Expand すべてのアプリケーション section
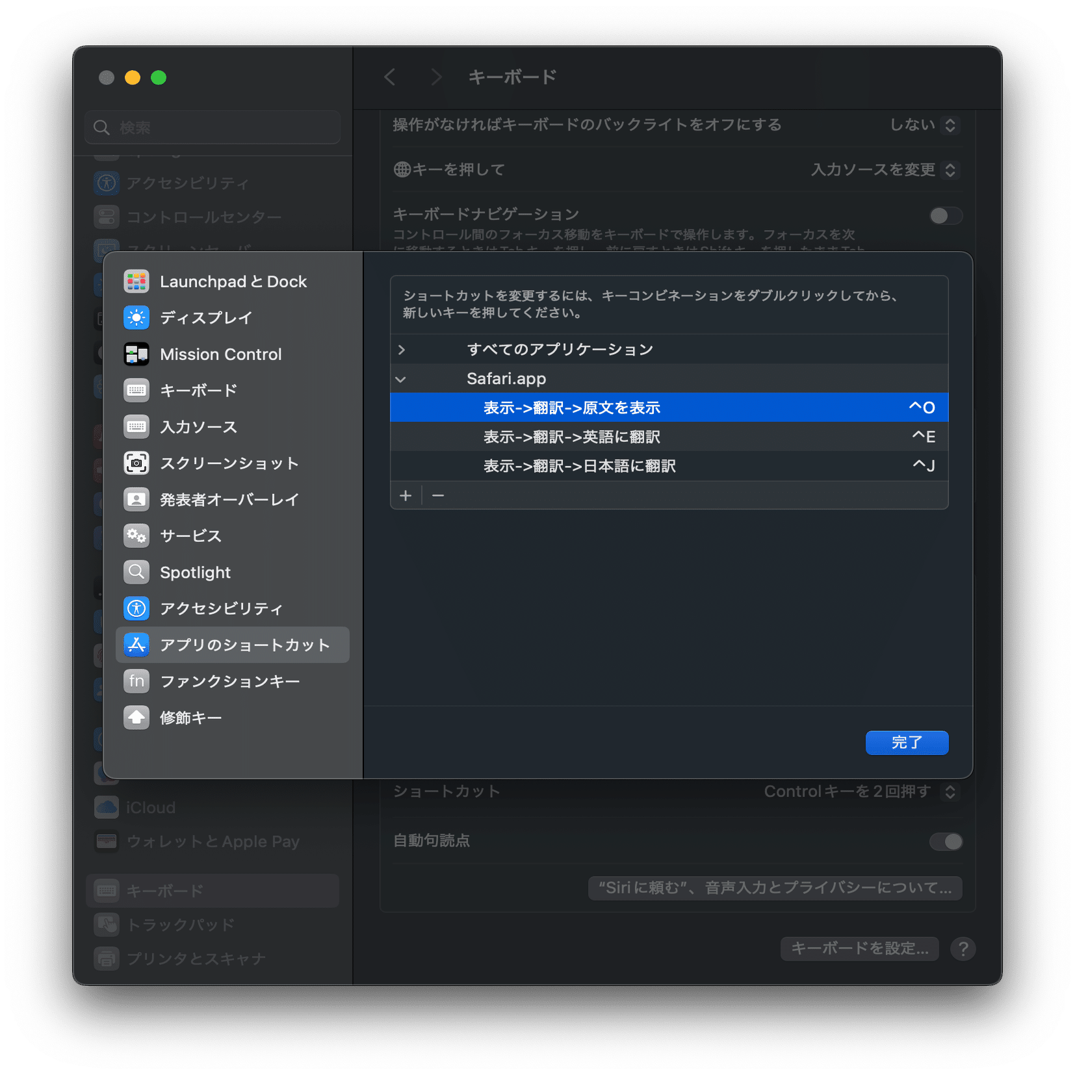The width and height of the screenshot is (1075, 1075). 402,349
